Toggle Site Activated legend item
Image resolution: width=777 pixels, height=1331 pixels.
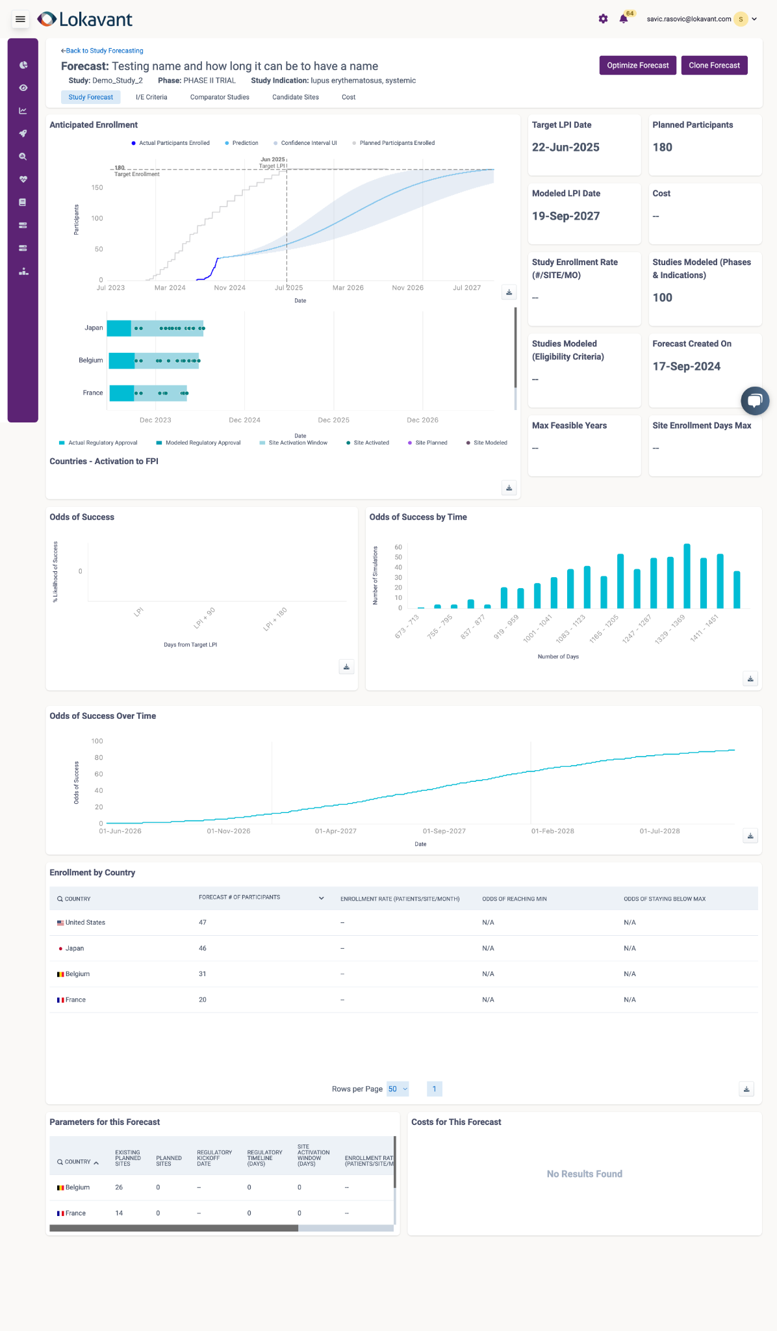point(368,443)
